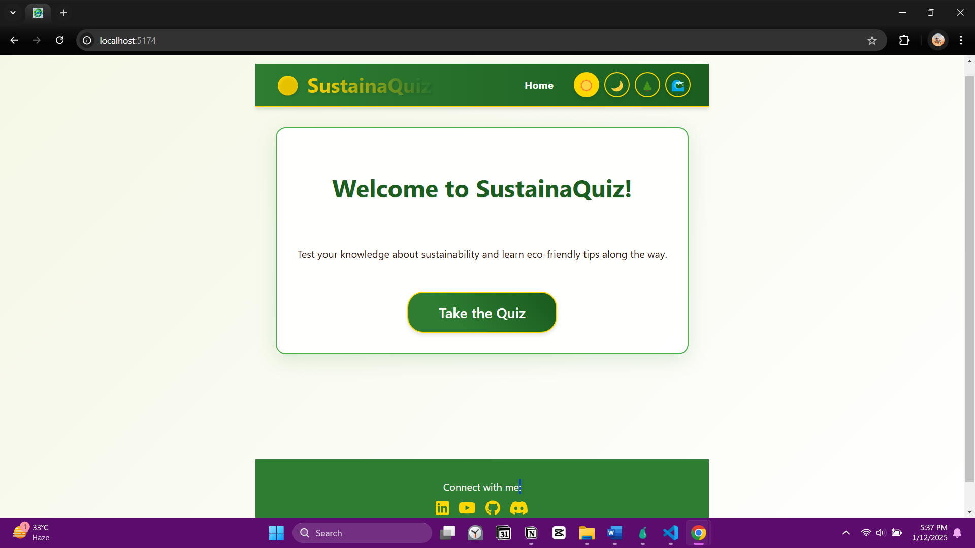Image resolution: width=975 pixels, height=548 pixels.
Task: Open the browser Extensions puzzle icon
Action: (904, 40)
